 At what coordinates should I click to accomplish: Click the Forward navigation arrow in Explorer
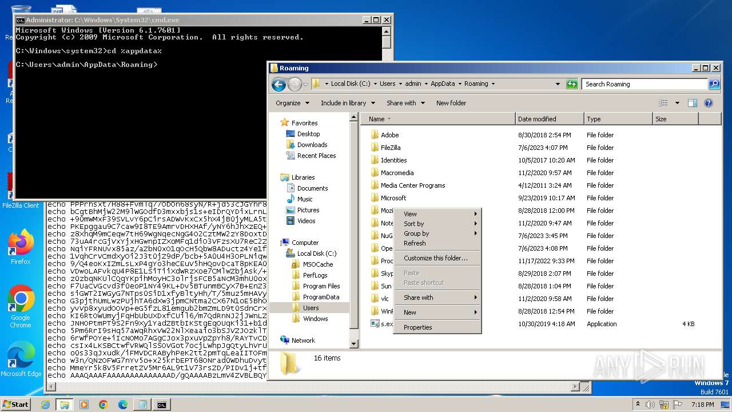(x=295, y=84)
